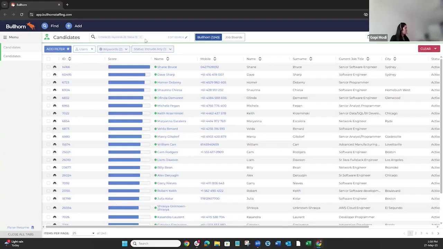
Task: Open Shane Bruce candidate link
Action: [167, 67]
